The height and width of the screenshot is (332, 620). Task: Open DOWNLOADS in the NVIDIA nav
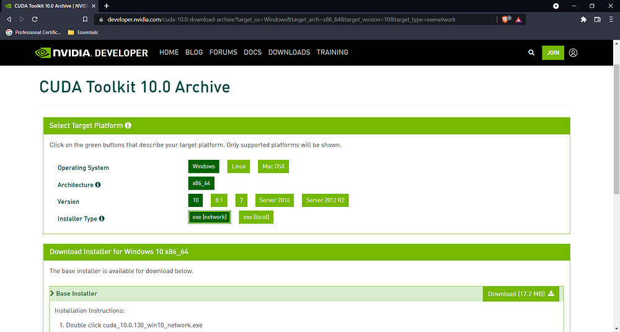pyautogui.click(x=289, y=52)
